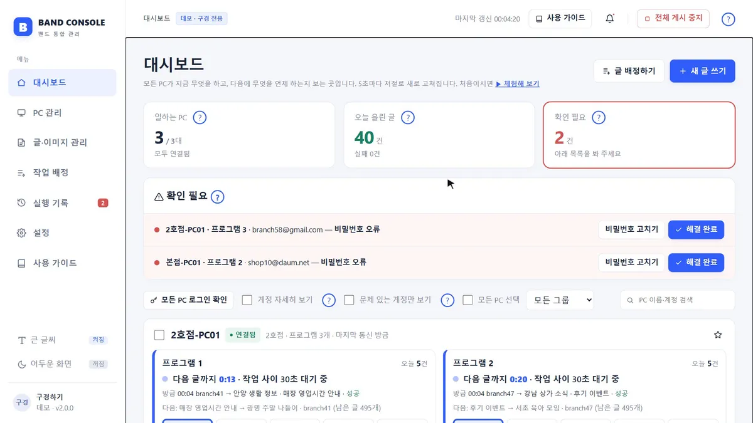Image resolution: width=753 pixels, height=423 pixels.
Task: Click the 확인 필요 2건 summary card
Action: point(639,135)
